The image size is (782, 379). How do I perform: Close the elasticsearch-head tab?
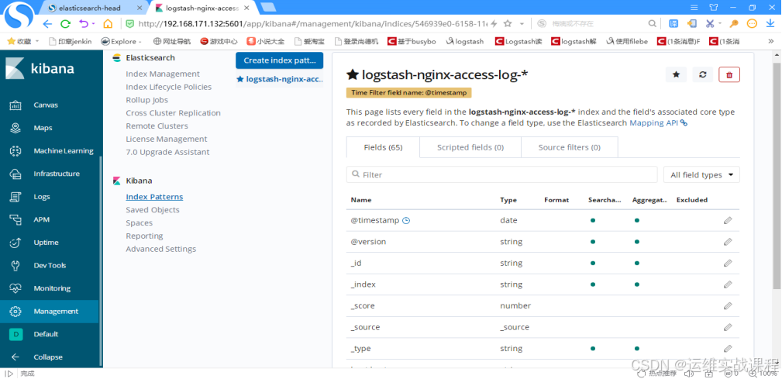tap(140, 9)
